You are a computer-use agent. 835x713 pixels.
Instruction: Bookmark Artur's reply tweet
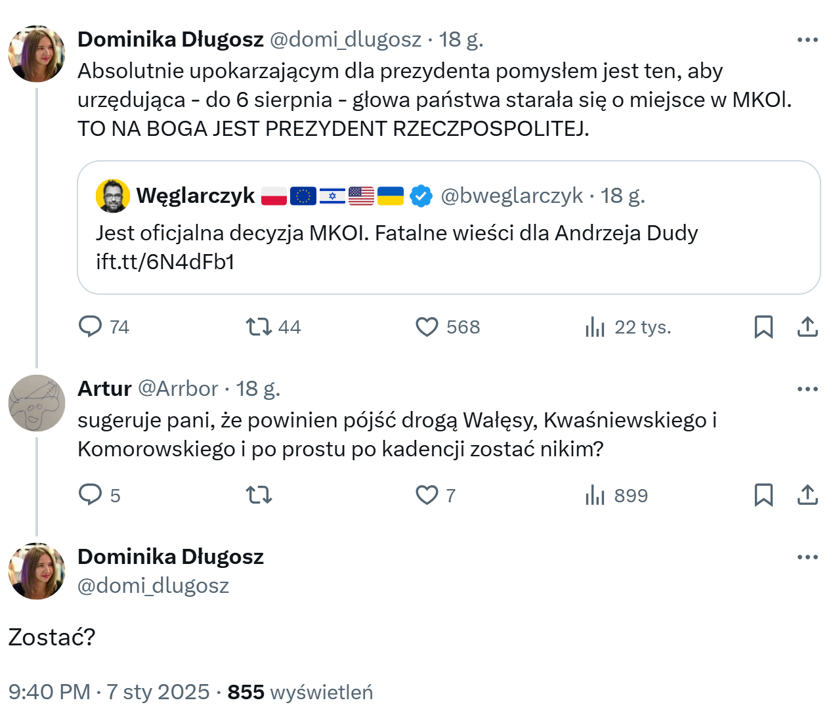[x=763, y=494]
